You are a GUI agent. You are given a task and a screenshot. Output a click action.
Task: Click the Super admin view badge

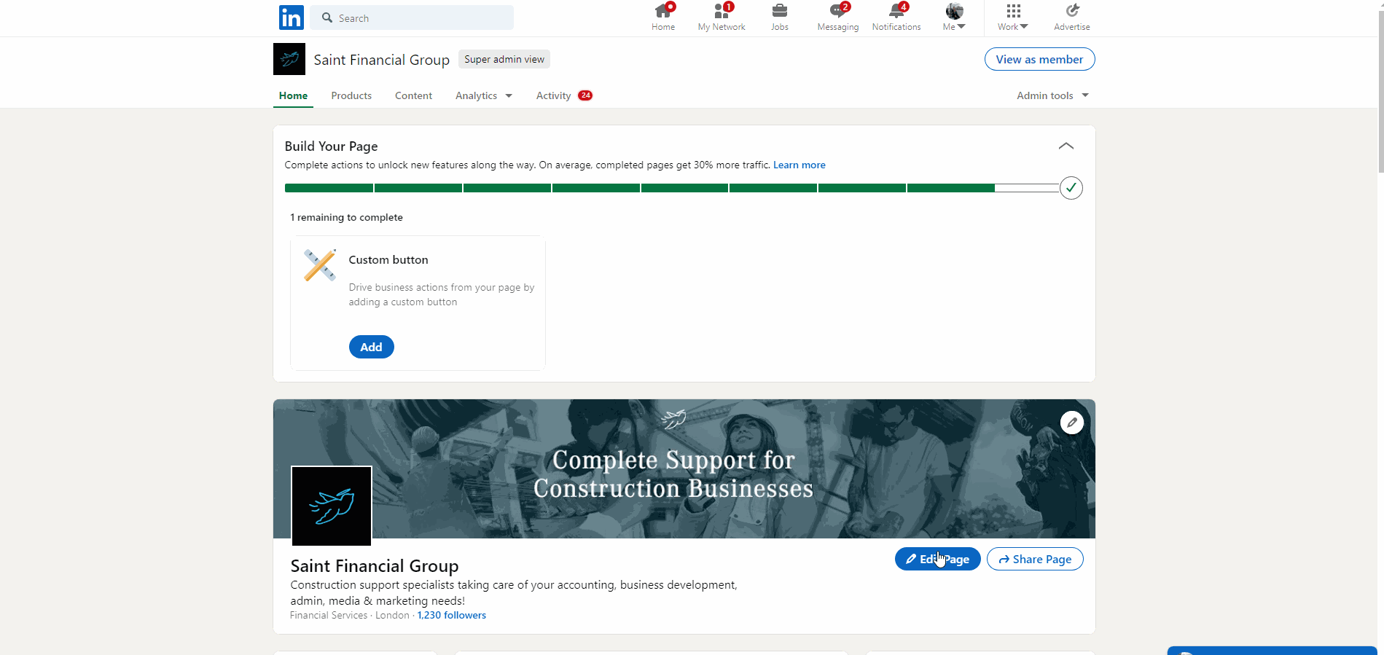(504, 59)
